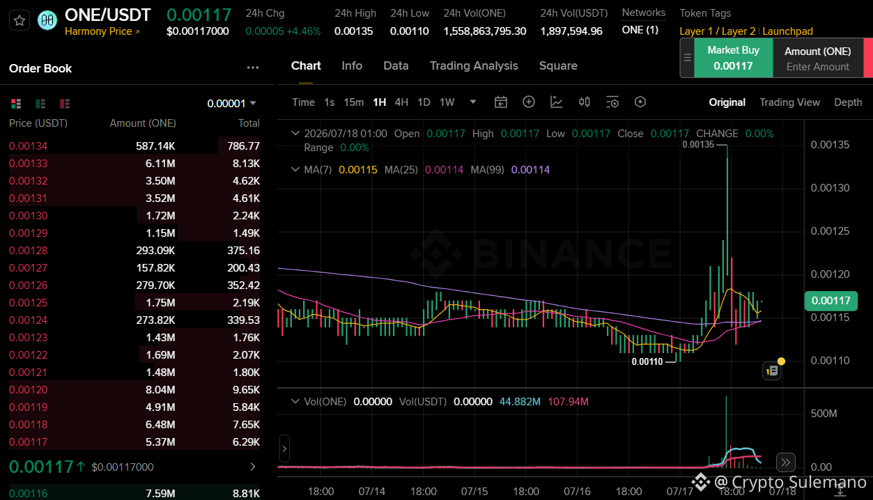Open the chart date-range calendar icon
873x500 pixels.
coord(501,102)
